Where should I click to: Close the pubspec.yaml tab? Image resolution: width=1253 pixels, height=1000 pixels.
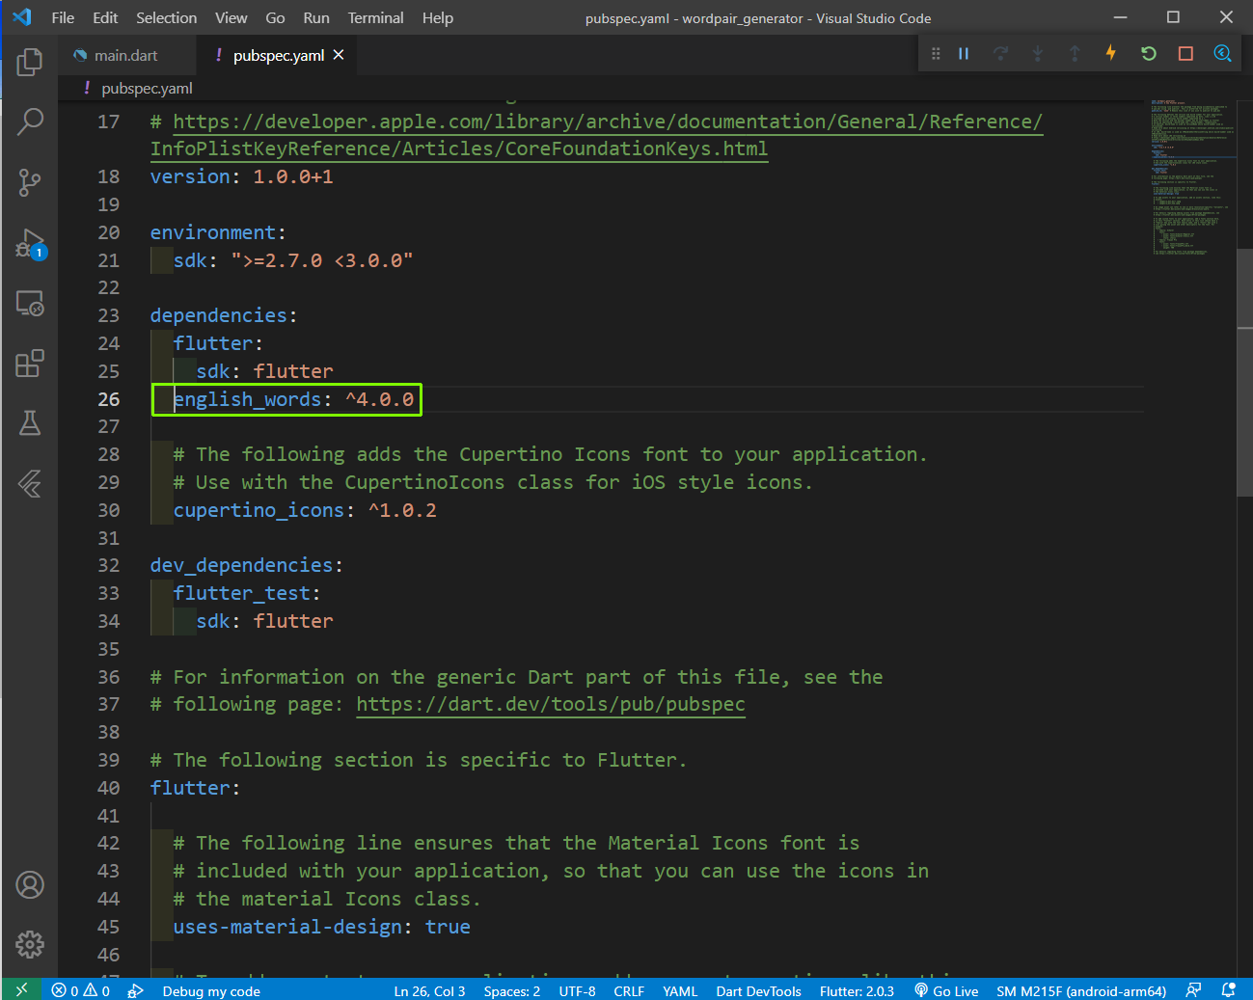pyautogui.click(x=339, y=55)
